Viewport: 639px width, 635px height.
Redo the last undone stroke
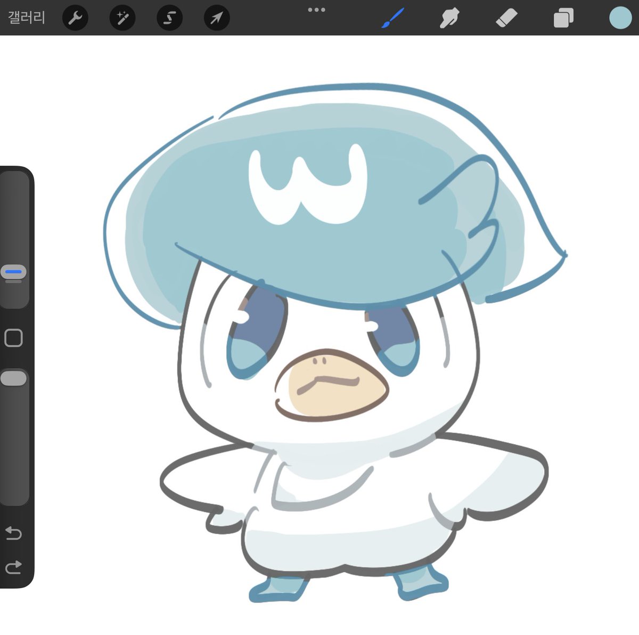point(13,567)
